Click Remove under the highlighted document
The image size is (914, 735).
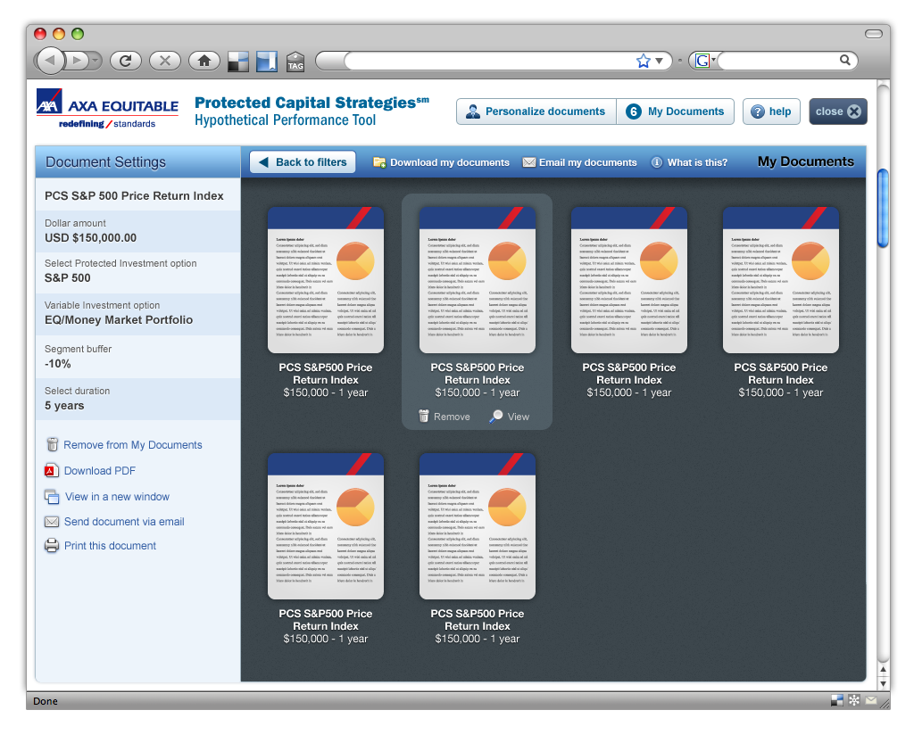click(x=445, y=417)
